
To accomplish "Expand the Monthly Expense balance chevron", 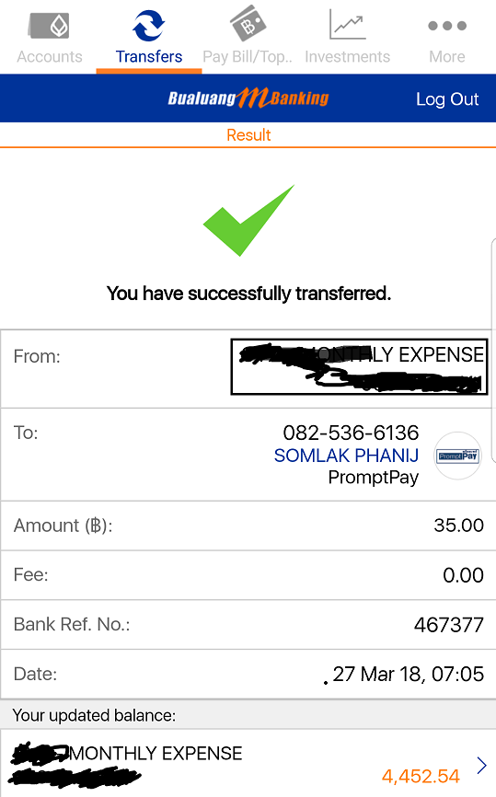I will click(482, 765).
